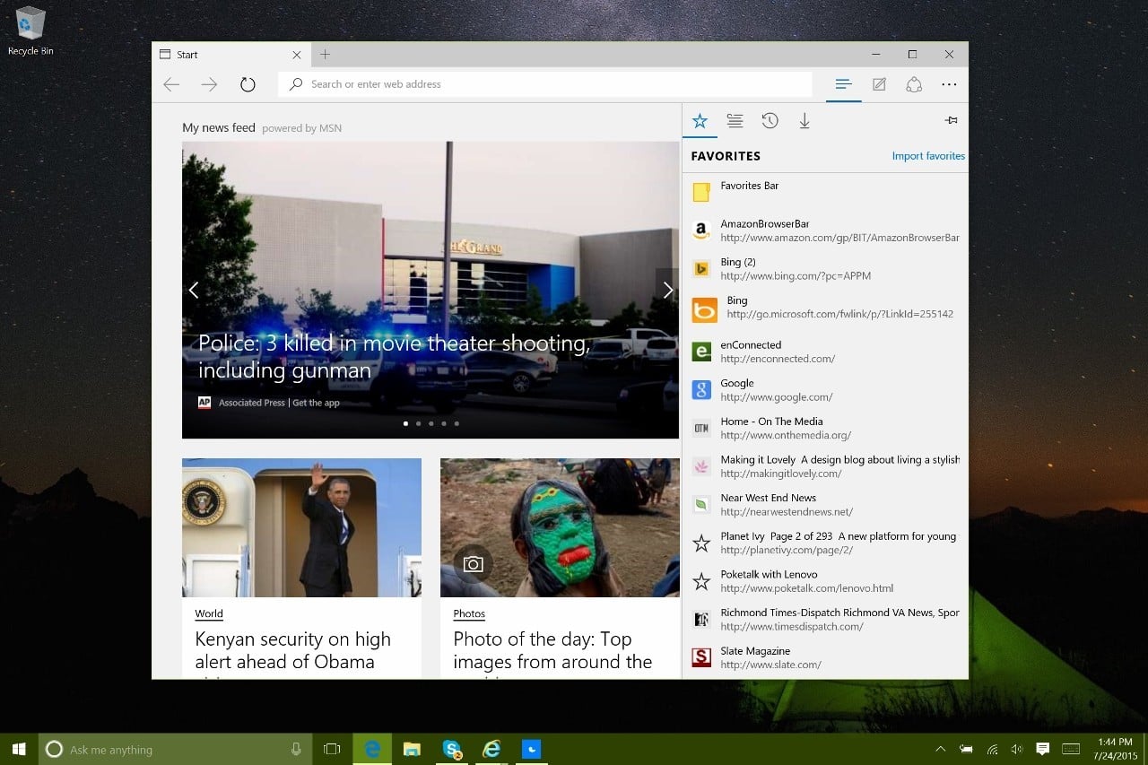Open the History panel in the Hub
This screenshot has width=1148, height=765.
(x=770, y=120)
